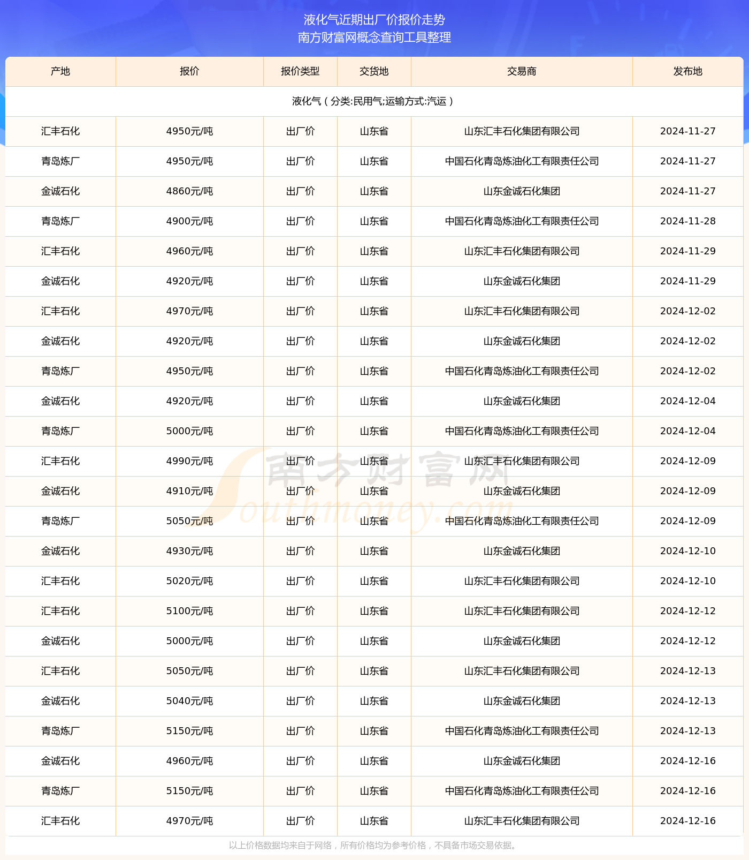Click the title 液化气近期出厂价报价走势
749x860 pixels.
click(x=374, y=20)
